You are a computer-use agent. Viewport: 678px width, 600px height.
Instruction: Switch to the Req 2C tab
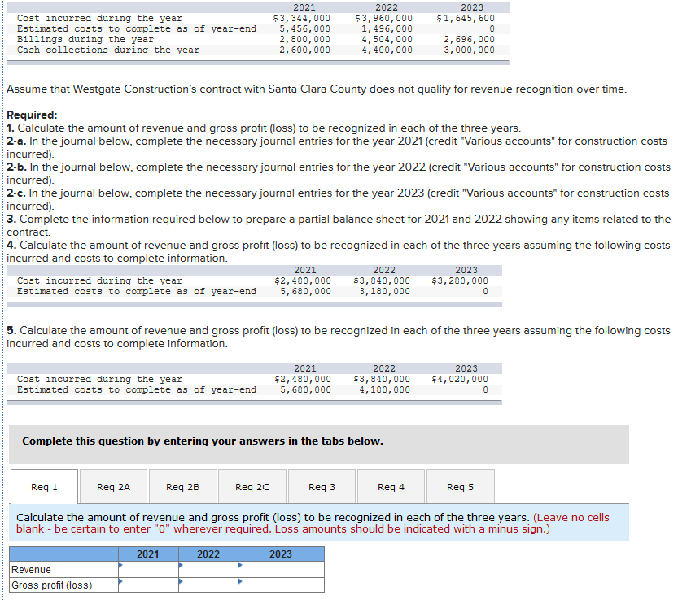coord(252,486)
